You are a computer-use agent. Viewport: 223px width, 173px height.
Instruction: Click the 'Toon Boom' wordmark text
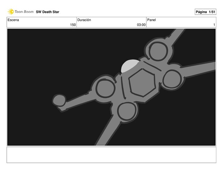[x=24, y=12]
